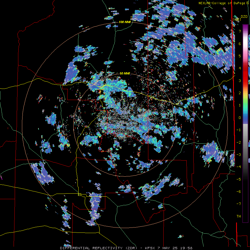Click the -7 value on the scale
Image resolution: width=250 pixels, height=250 pixels.
pyautogui.click(x=239, y=204)
